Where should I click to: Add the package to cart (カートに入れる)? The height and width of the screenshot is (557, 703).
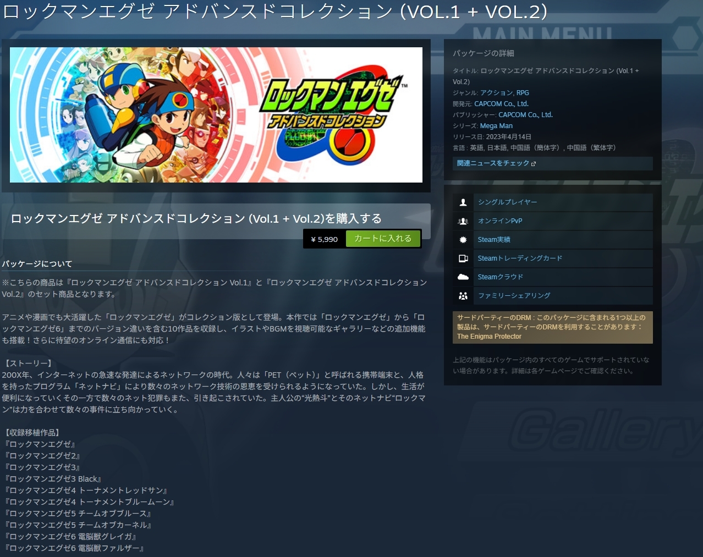[x=383, y=239]
